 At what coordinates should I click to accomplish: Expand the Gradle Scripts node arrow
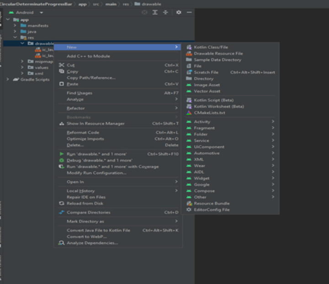tap(8, 79)
